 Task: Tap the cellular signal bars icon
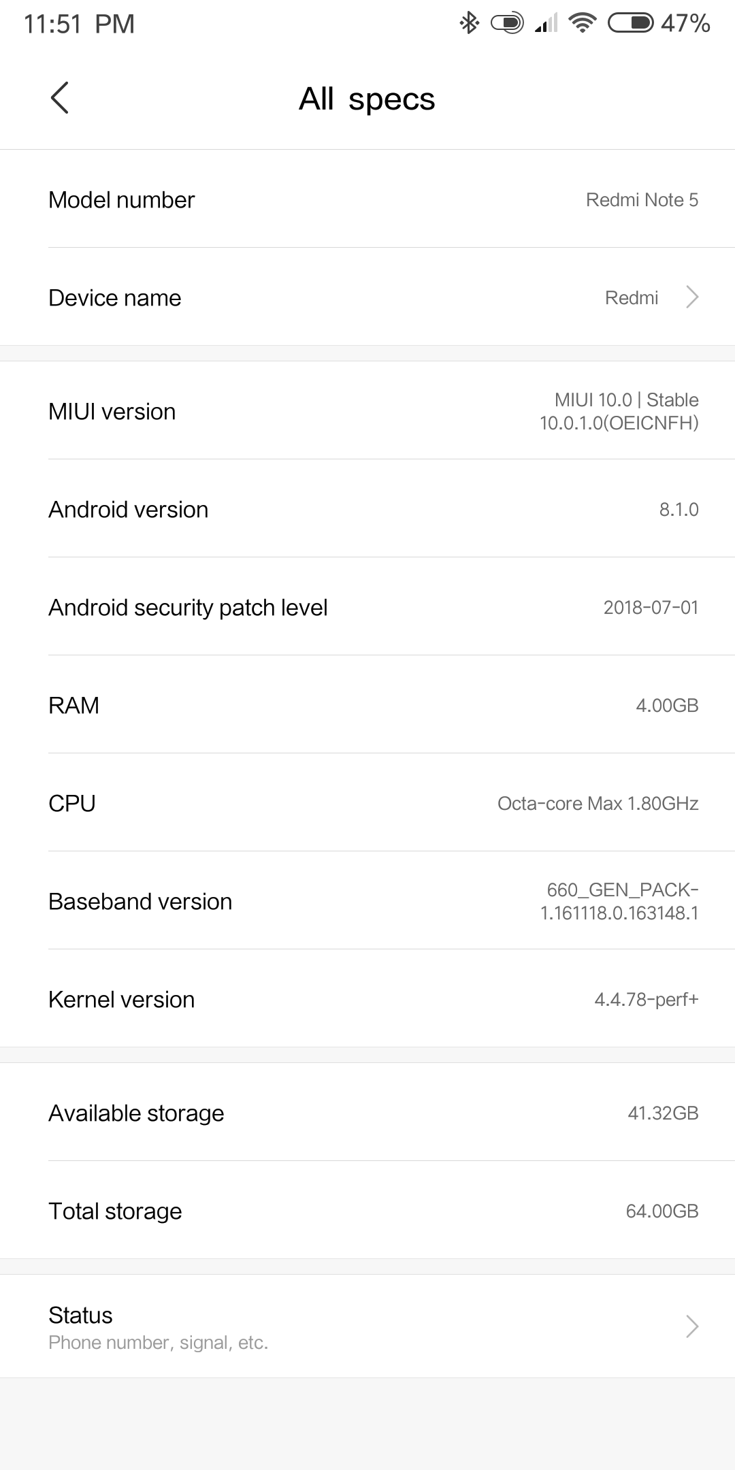tap(546, 24)
